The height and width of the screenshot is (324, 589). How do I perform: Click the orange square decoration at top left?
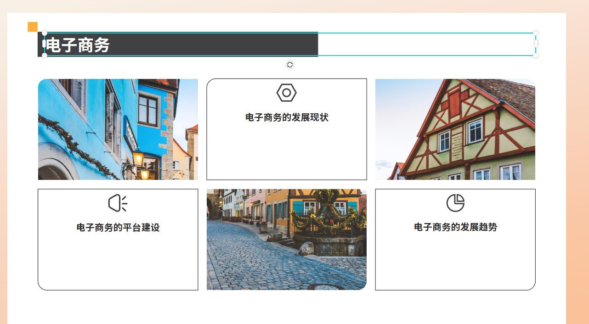click(32, 27)
